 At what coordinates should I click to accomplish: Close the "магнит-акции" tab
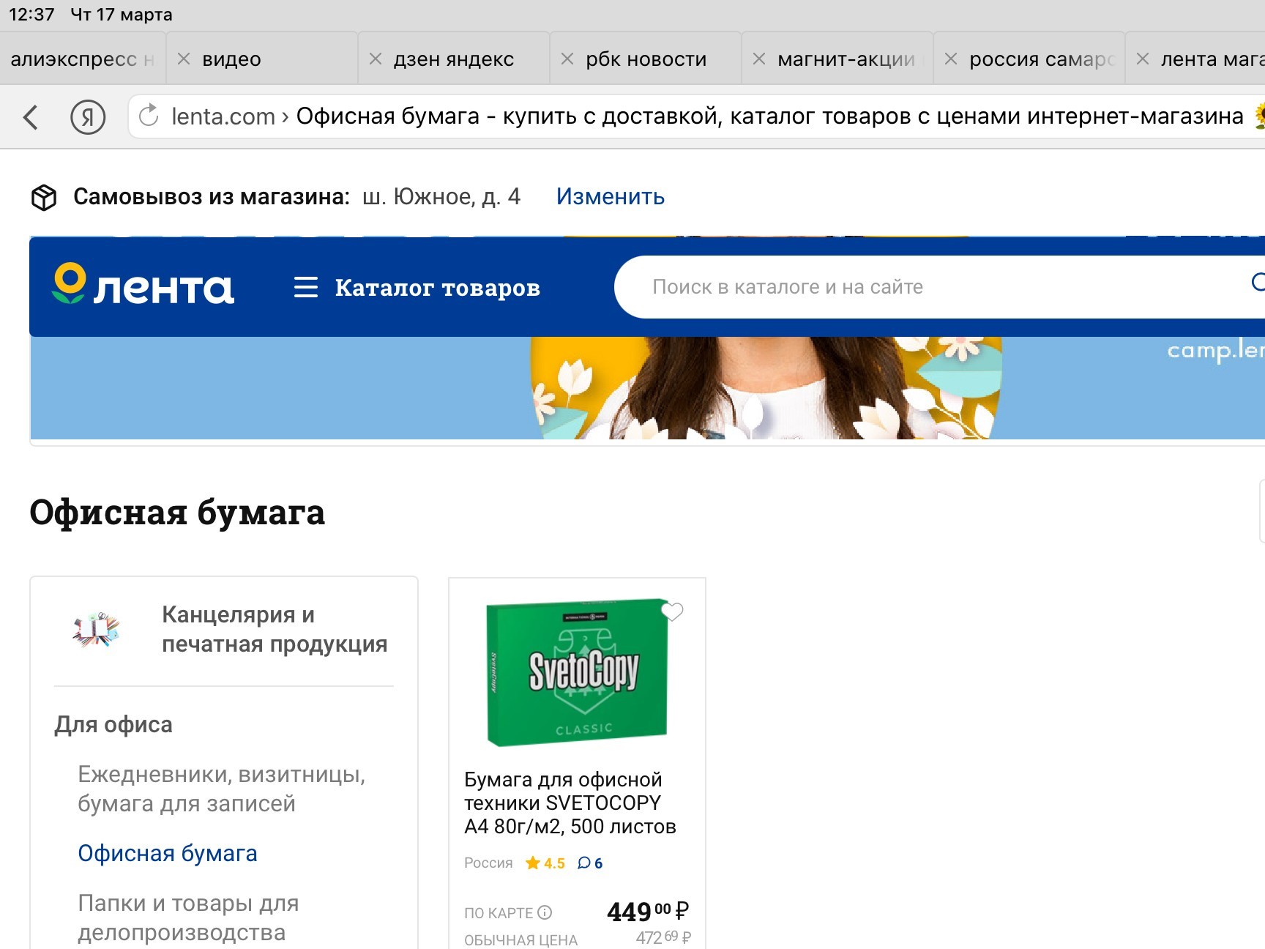(x=759, y=59)
